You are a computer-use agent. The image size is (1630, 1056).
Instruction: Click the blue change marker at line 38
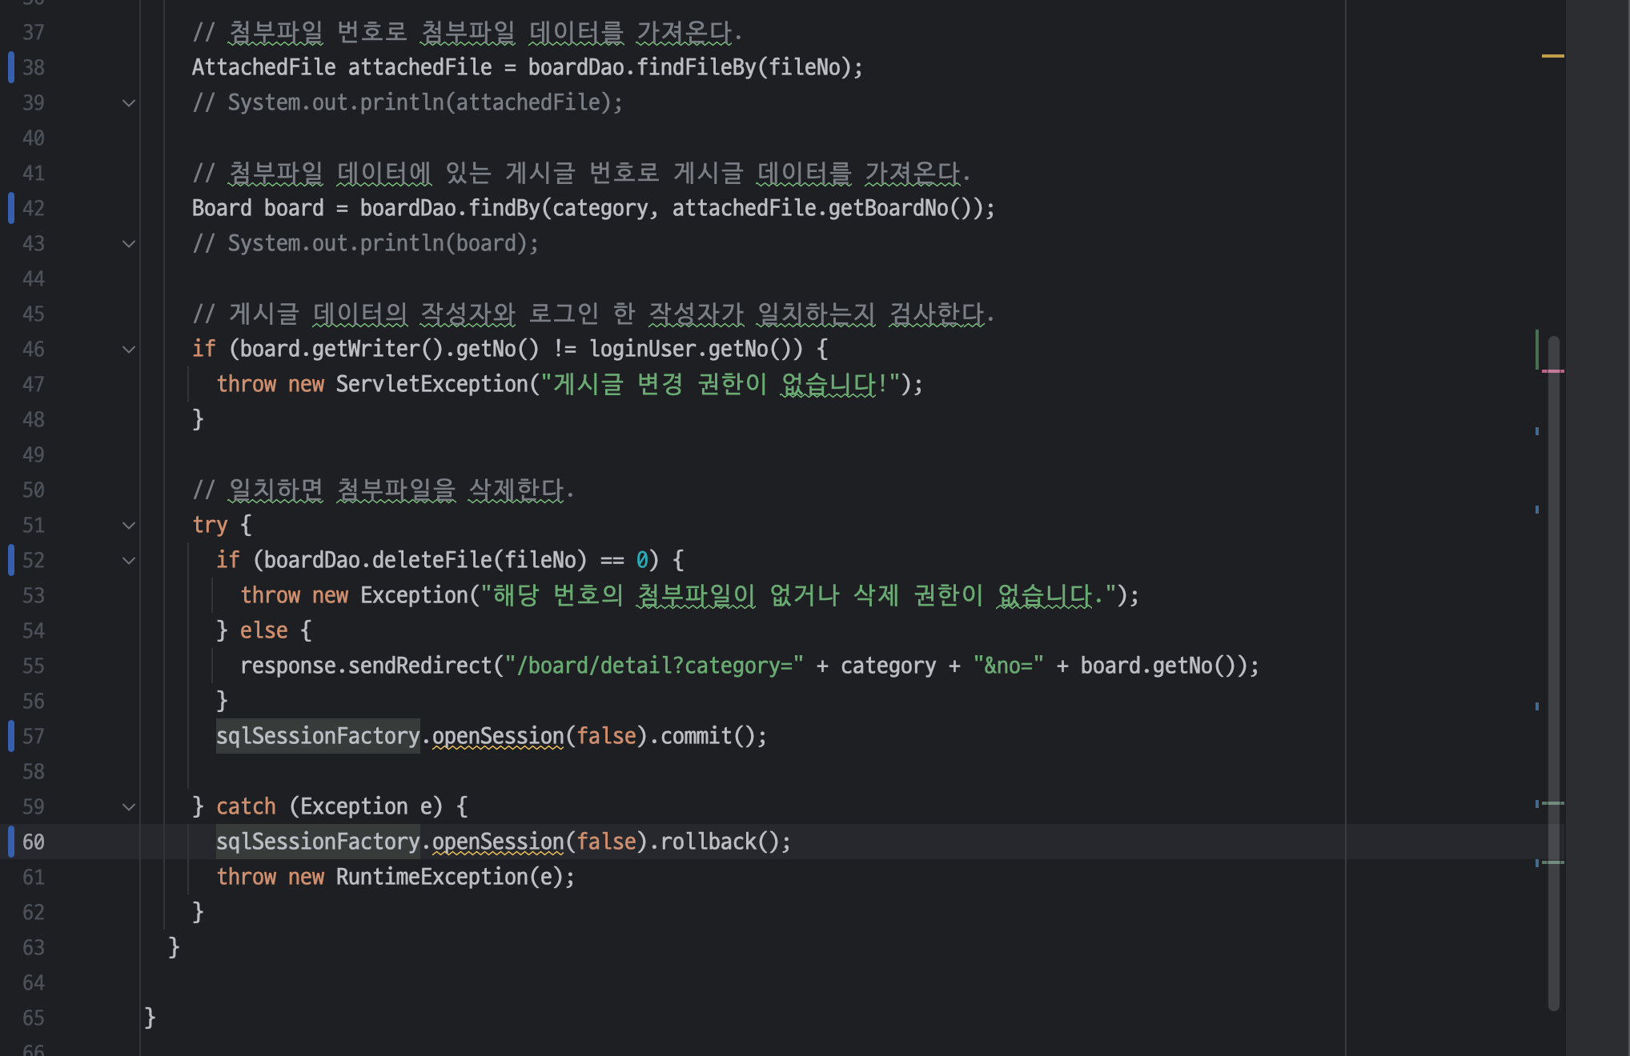[x=11, y=67]
